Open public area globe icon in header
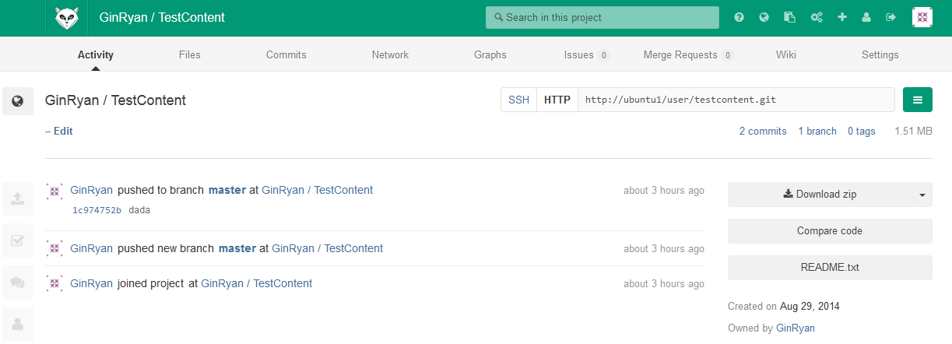952x344 pixels. click(x=764, y=17)
